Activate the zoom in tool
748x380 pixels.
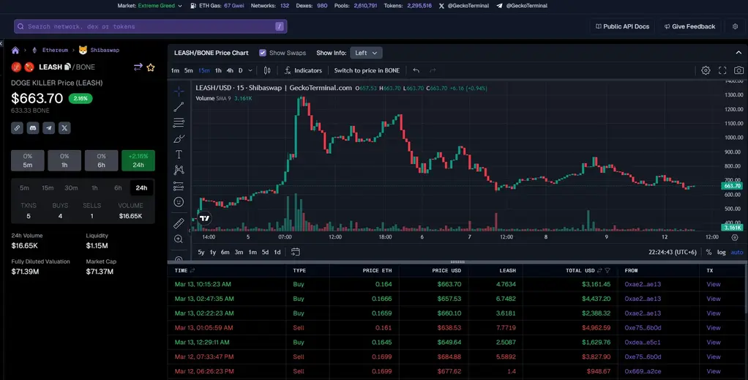[179, 239]
